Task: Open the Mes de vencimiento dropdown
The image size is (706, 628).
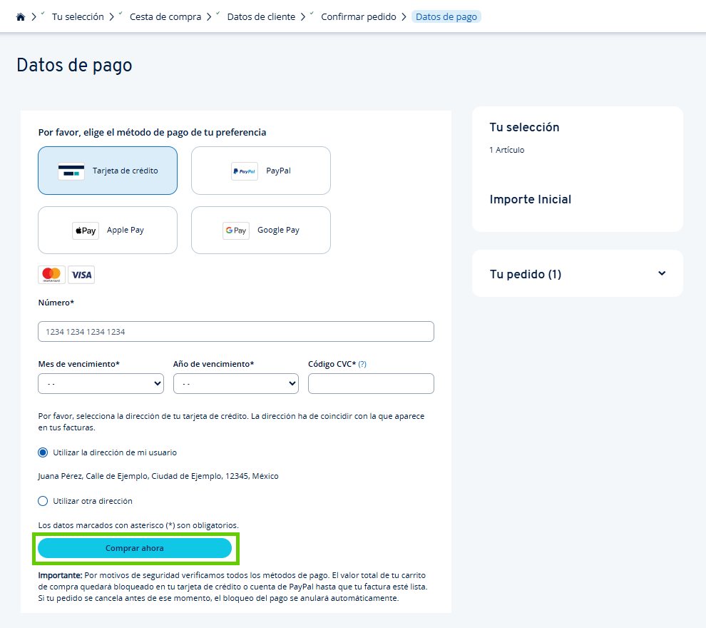Action: coord(101,383)
